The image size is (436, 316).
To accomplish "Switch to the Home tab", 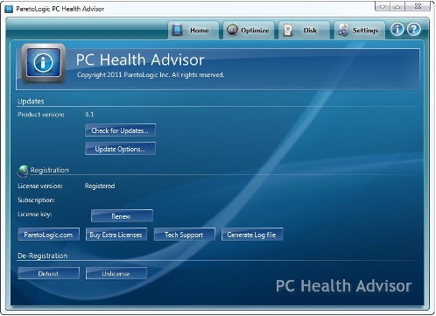I will (x=193, y=30).
